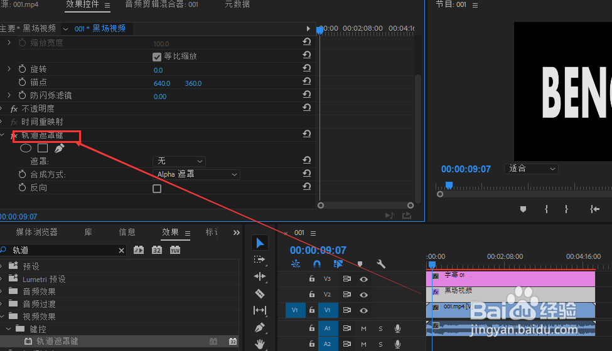The image size is (612, 351).
Task: Switch to 音频剪辑混合器 tab
Action: pyautogui.click(x=161, y=4)
